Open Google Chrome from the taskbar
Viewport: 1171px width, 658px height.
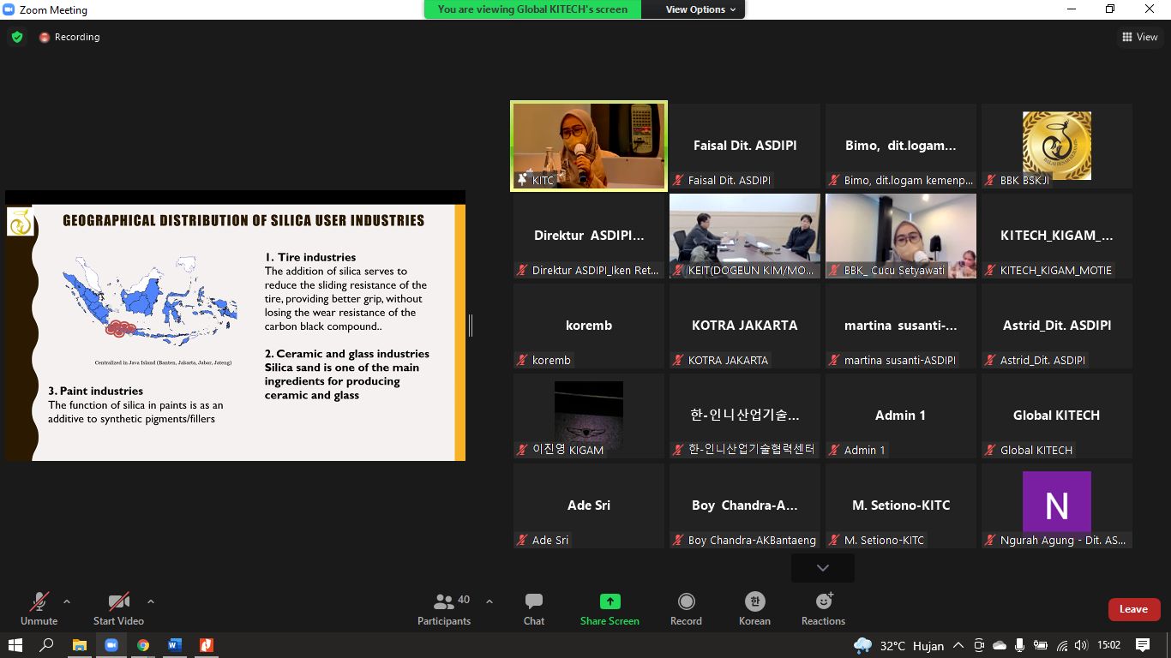(142, 645)
